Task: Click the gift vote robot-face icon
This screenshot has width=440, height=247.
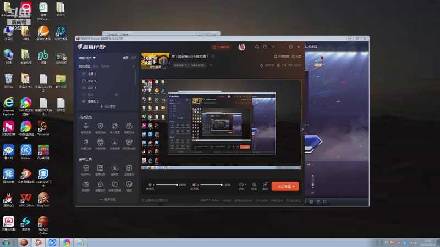Action: point(100,142)
